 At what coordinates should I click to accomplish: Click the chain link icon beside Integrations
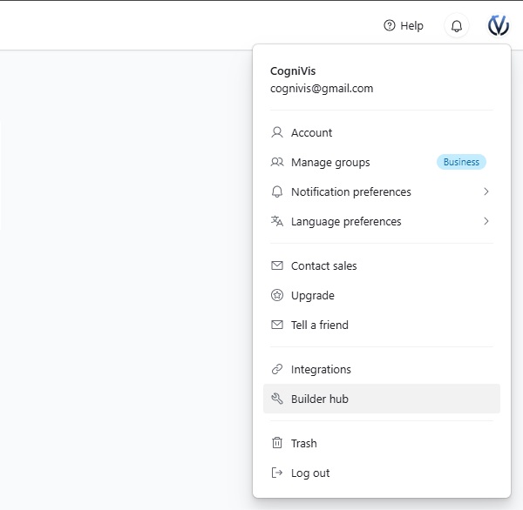[x=277, y=370]
